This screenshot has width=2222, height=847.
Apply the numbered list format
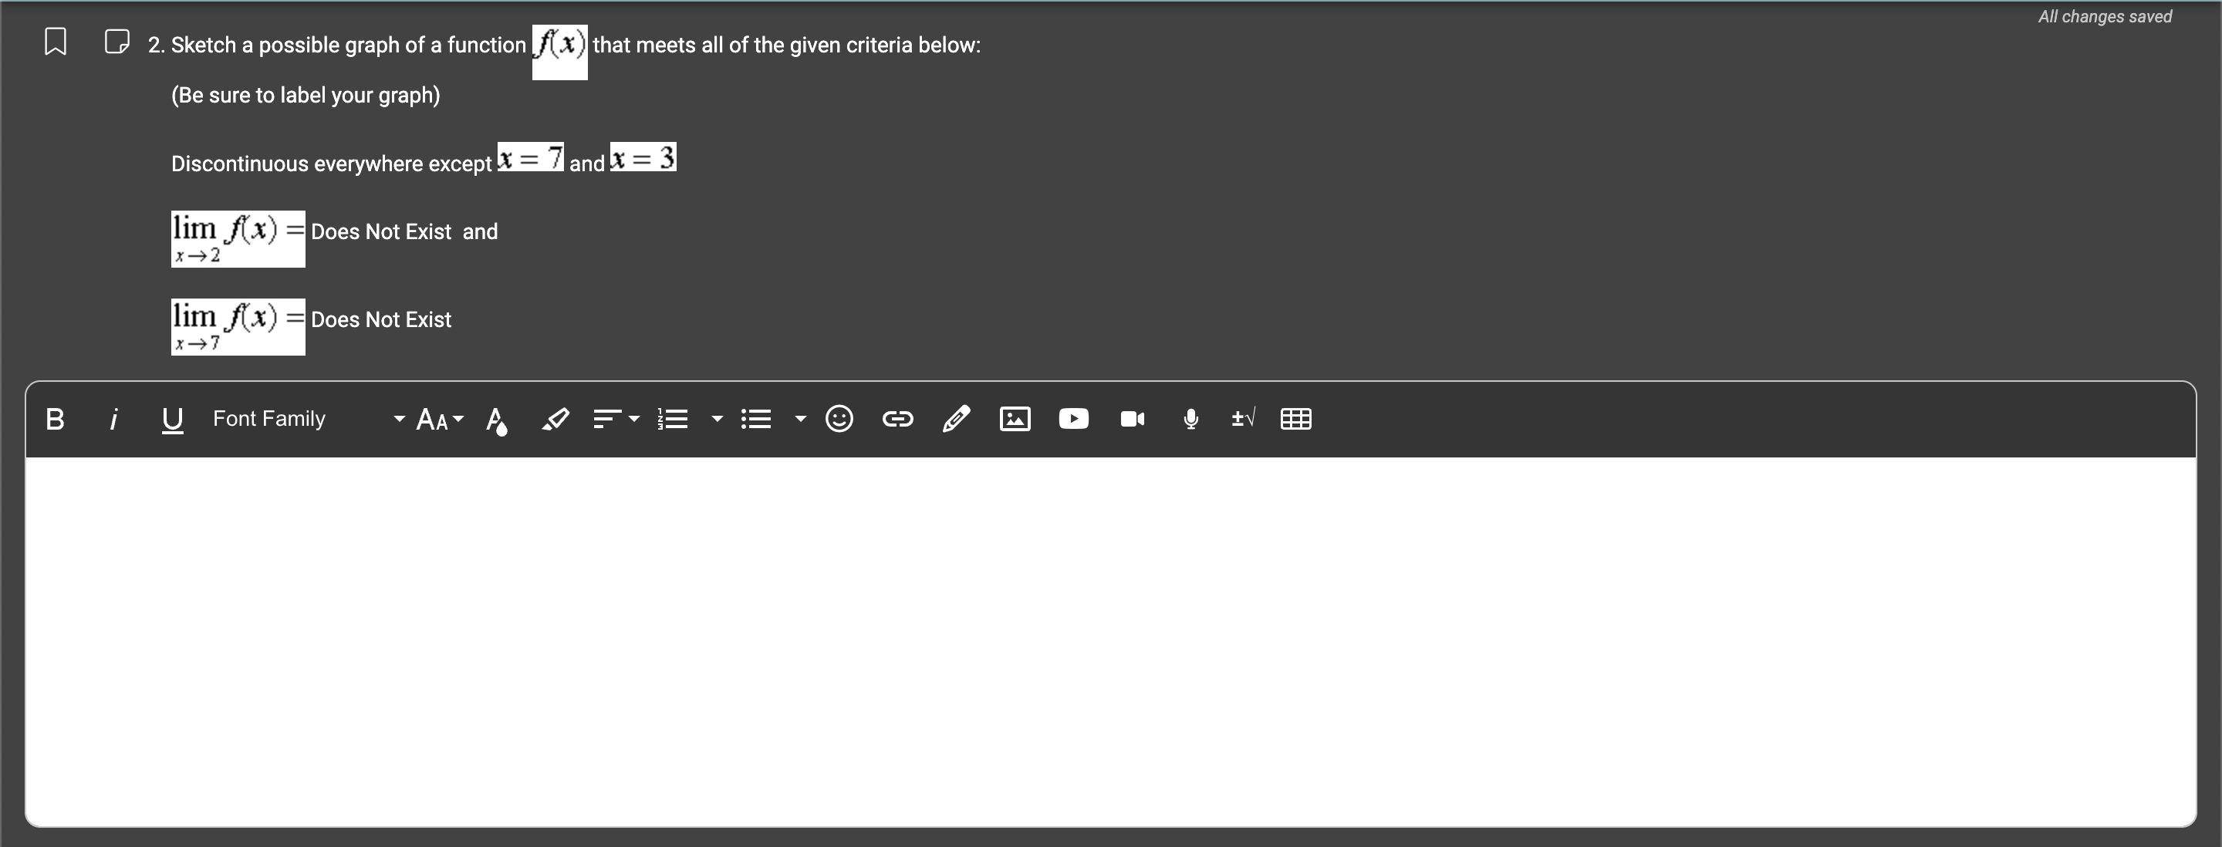tap(673, 419)
